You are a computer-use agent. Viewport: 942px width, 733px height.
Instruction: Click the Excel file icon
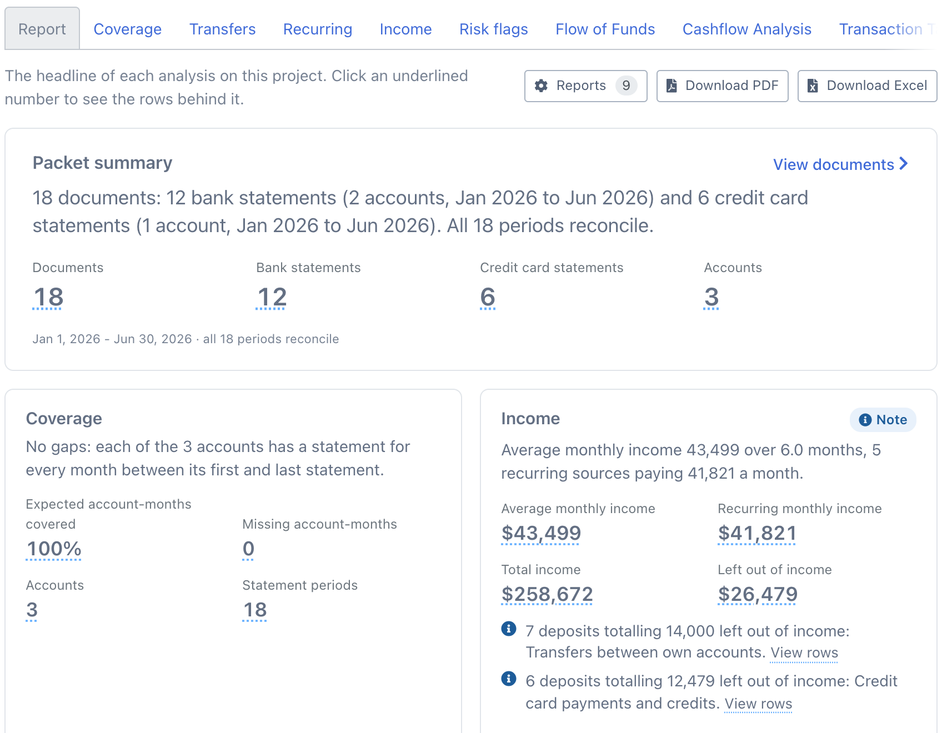point(813,86)
